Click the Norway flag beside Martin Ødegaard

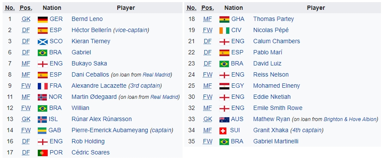[42, 97]
